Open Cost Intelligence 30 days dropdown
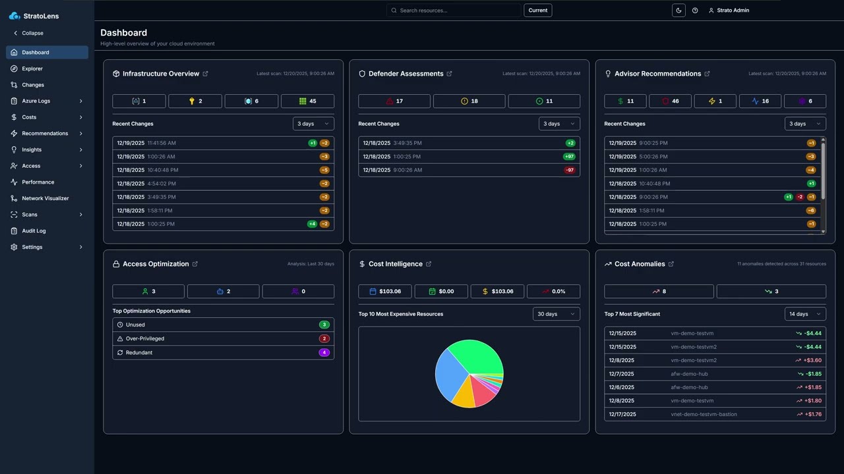This screenshot has width=844, height=474. pos(556,314)
